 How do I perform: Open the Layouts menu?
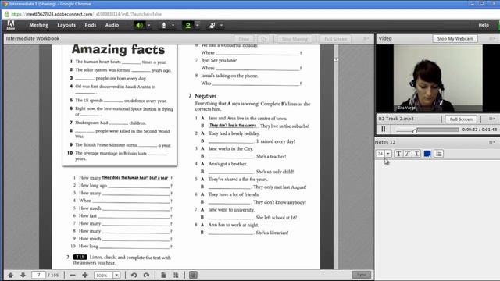[x=66, y=25]
